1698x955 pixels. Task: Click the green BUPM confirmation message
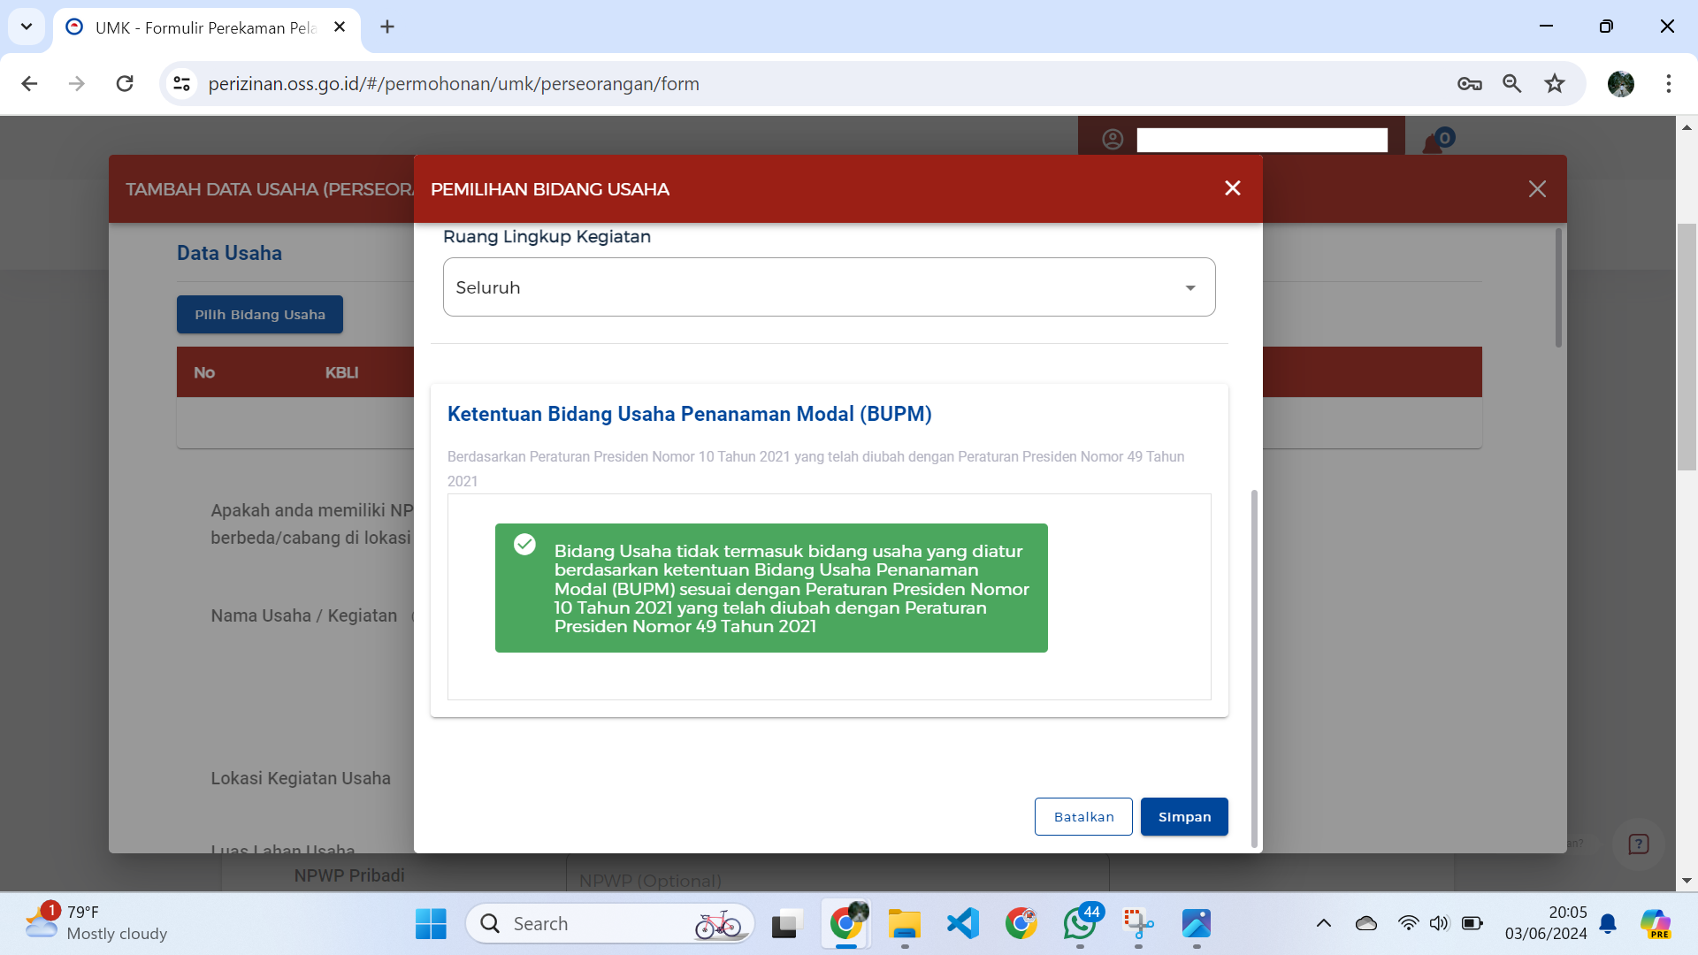(x=771, y=588)
